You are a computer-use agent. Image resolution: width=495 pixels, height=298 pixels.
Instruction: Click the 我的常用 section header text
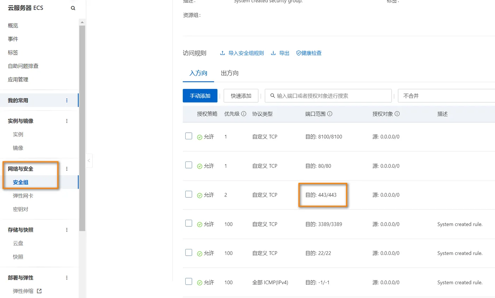pyautogui.click(x=18, y=101)
